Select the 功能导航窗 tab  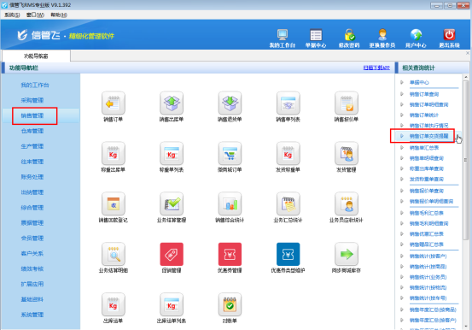[x=36, y=56]
